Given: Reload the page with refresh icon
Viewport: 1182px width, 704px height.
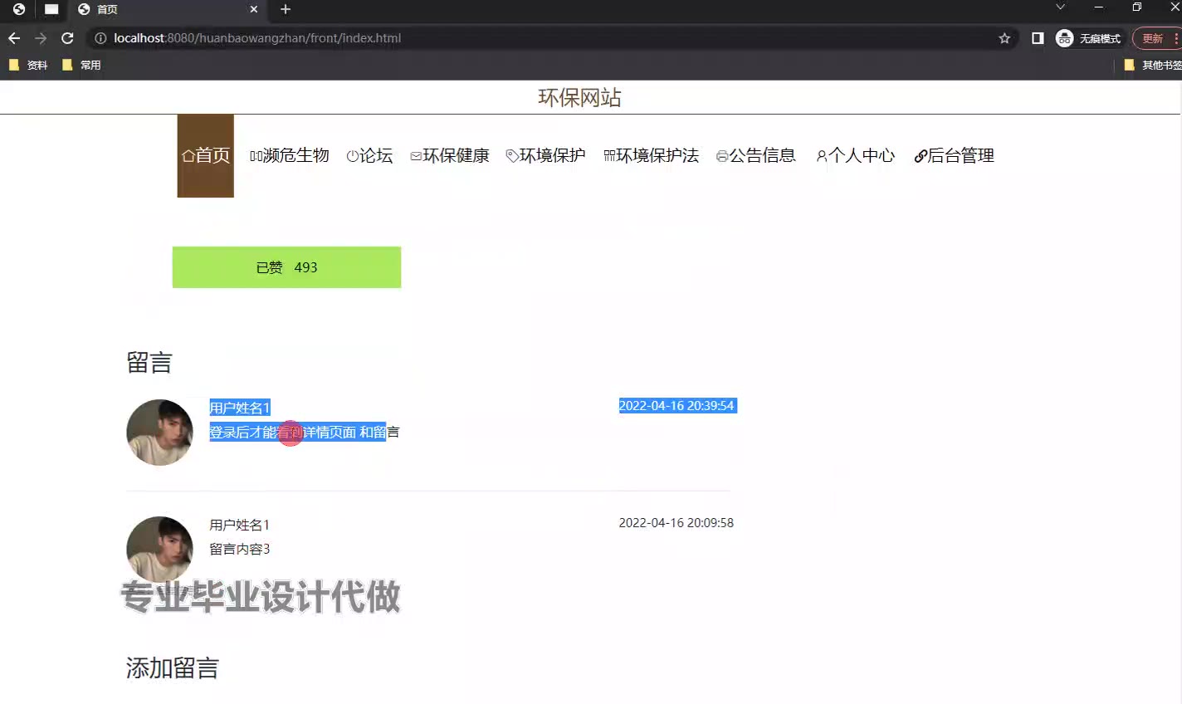Looking at the screenshot, I should pos(67,38).
